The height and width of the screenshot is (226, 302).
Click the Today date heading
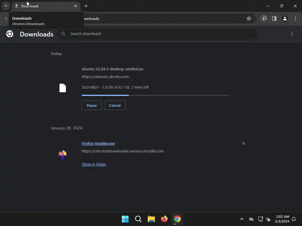[56, 54]
